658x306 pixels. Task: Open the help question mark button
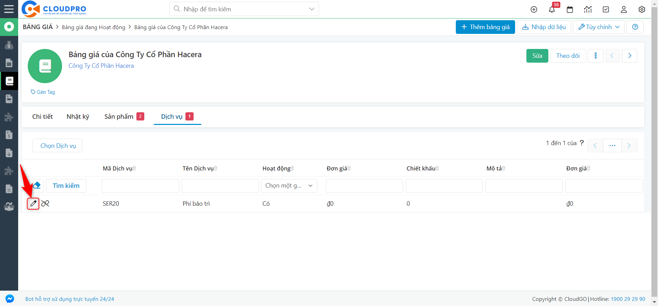pos(635,27)
